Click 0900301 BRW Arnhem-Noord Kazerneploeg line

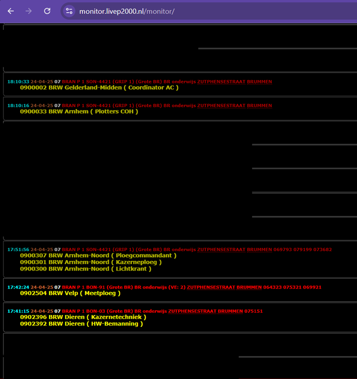click(x=91, y=262)
